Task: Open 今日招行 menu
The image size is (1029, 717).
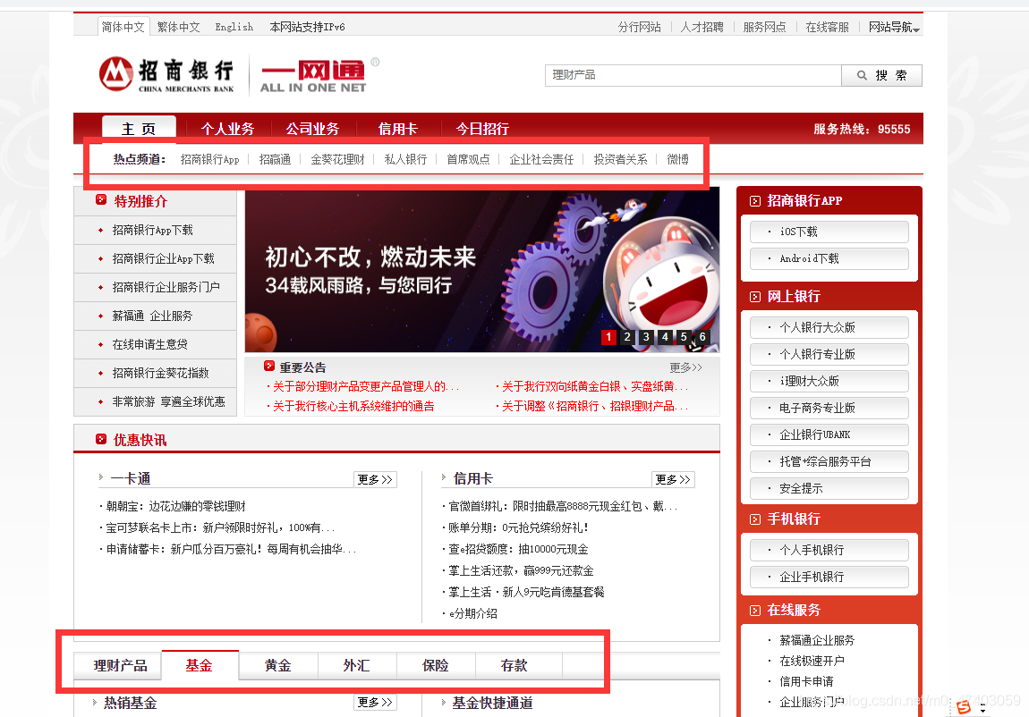Action: tap(482, 129)
